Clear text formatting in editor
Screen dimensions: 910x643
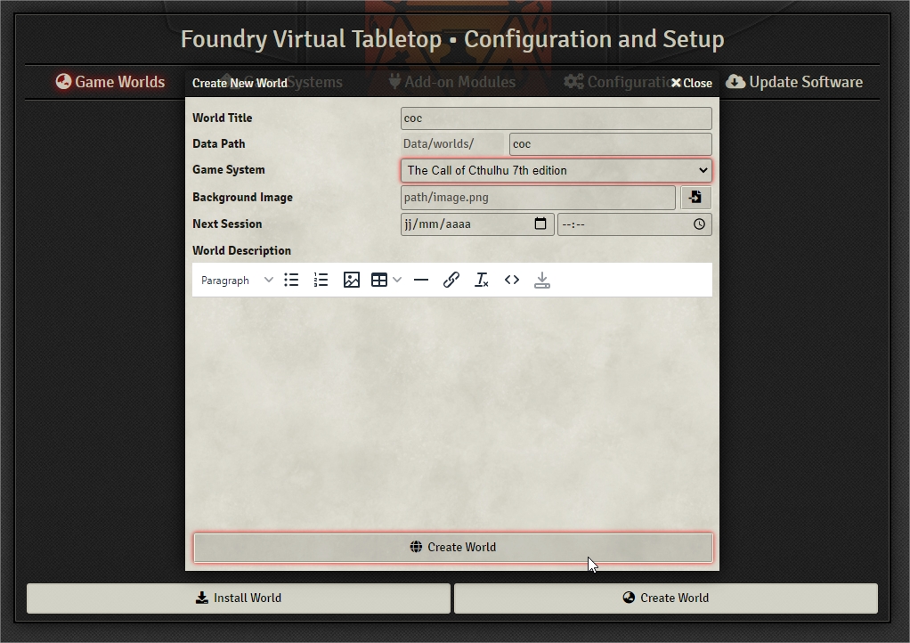482,280
